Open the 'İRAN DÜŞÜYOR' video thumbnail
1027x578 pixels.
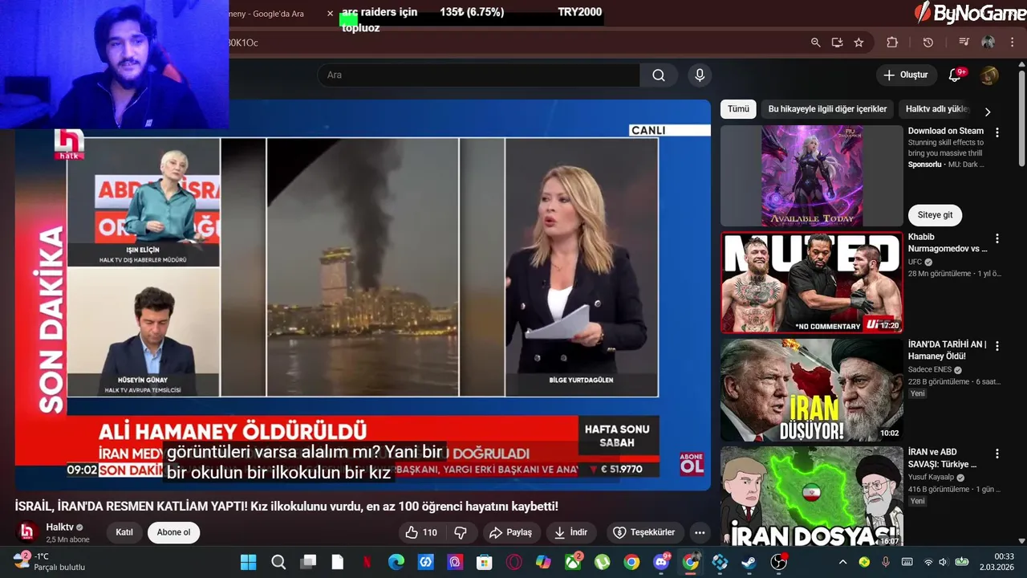[812, 390]
